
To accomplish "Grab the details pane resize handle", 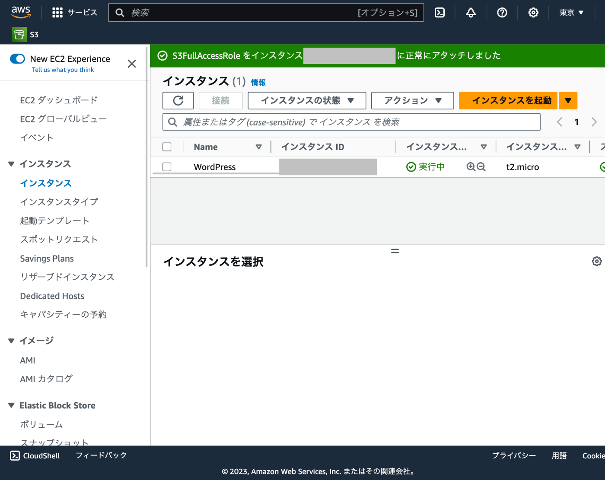I will [x=395, y=251].
